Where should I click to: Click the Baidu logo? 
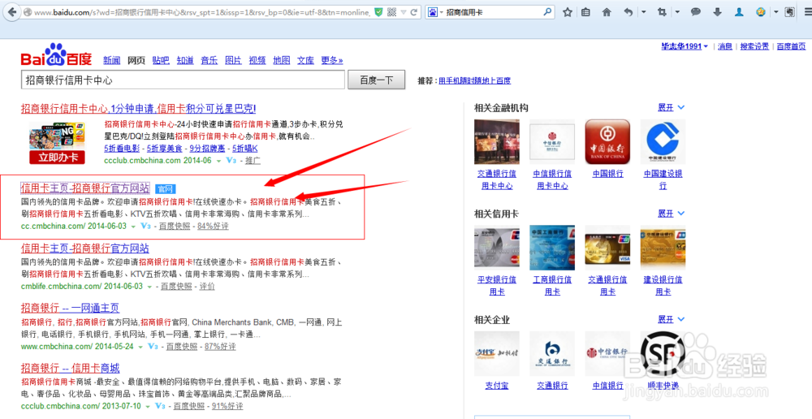pyautogui.click(x=56, y=55)
